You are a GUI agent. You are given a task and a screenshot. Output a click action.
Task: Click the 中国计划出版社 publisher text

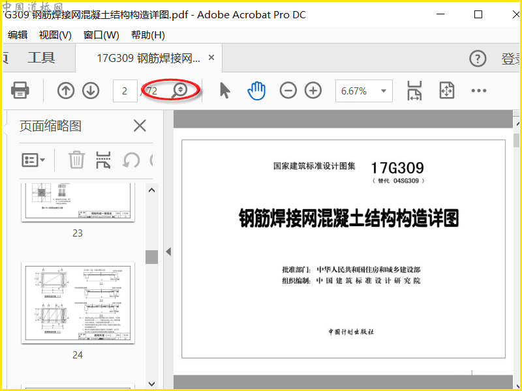tap(351, 332)
